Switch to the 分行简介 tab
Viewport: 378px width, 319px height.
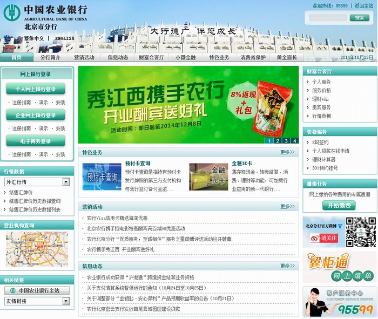(53, 57)
